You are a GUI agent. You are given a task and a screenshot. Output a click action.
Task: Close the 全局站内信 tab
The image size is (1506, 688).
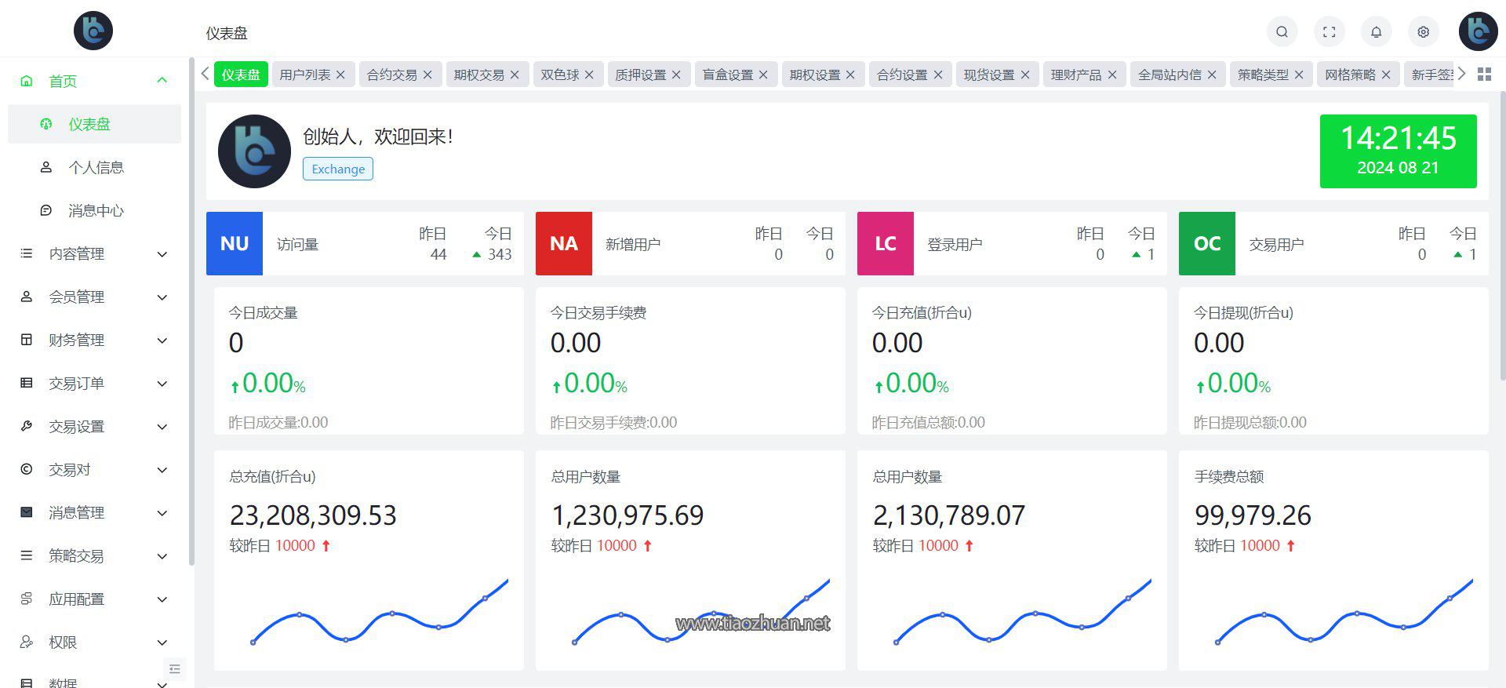[x=1212, y=75]
